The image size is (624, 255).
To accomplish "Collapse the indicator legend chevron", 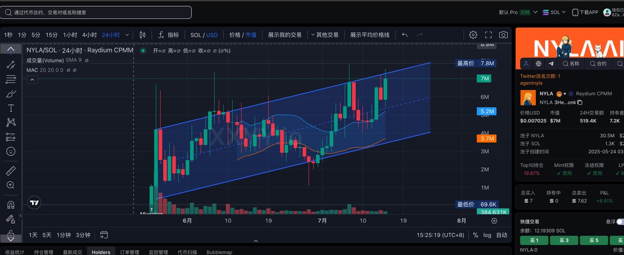I will pyautogui.click(x=32, y=79).
